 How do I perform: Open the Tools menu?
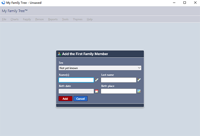point(65,19)
